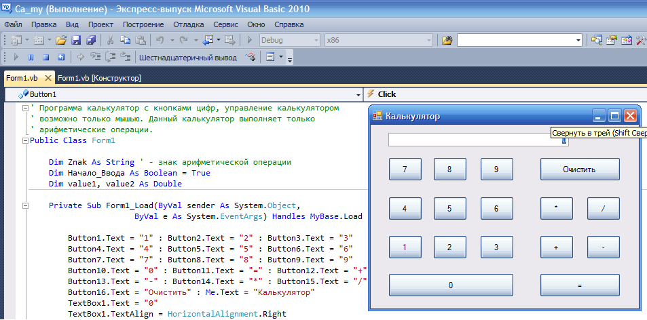Pause execution with the Break All icon
647x320 pixels.
click(x=31, y=57)
